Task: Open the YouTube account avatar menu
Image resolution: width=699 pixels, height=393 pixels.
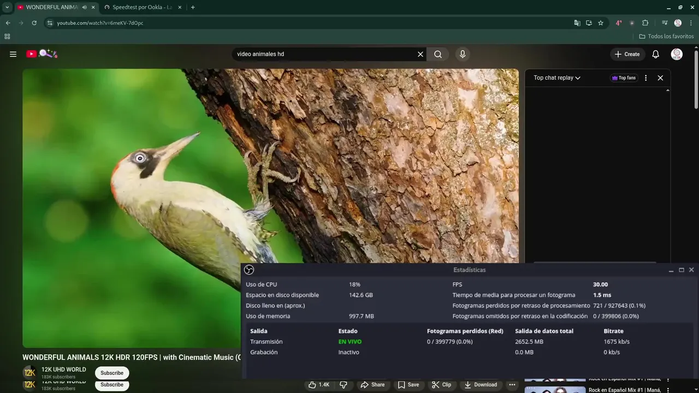Action: (677, 54)
